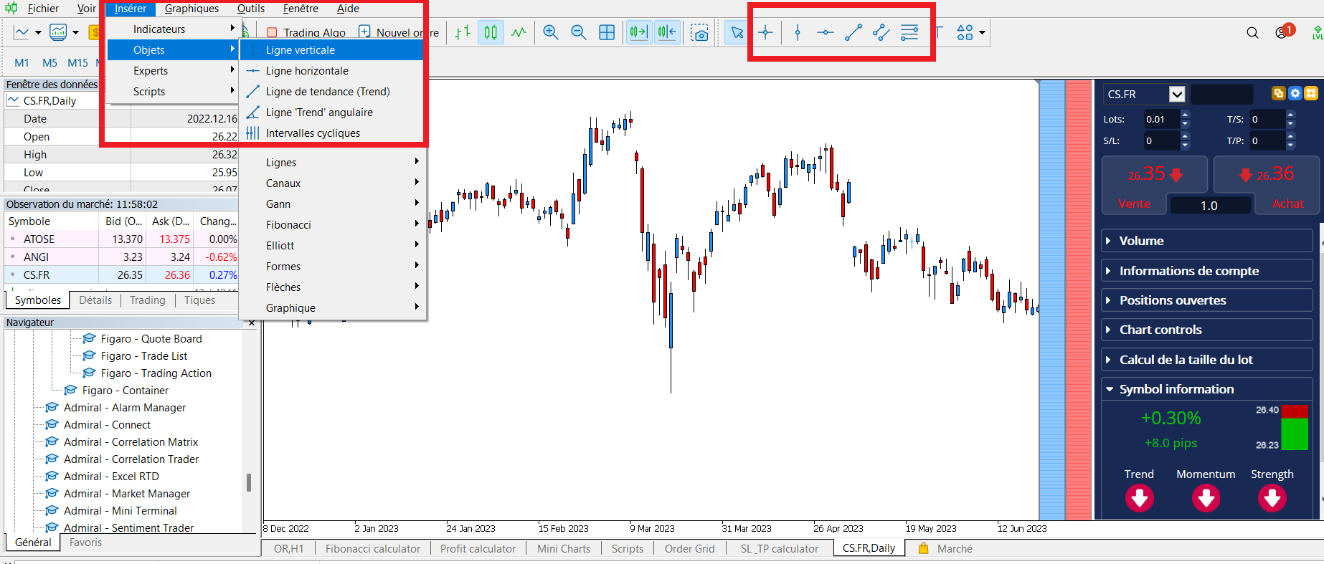Click the T/S input field
This screenshot has width=1324, height=564.
point(1267,120)
